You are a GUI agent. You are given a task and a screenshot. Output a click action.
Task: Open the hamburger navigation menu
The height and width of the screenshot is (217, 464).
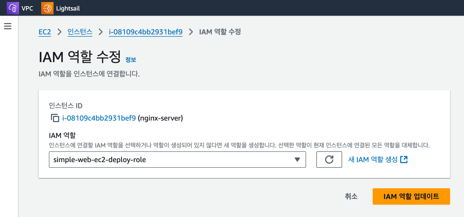tap(8, 26)
